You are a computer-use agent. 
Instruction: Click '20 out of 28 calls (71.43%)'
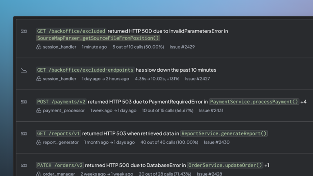(165, 174)
